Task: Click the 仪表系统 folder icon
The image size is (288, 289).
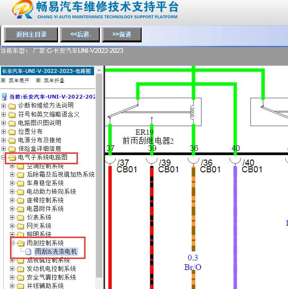Action: (x=20, y=218)
